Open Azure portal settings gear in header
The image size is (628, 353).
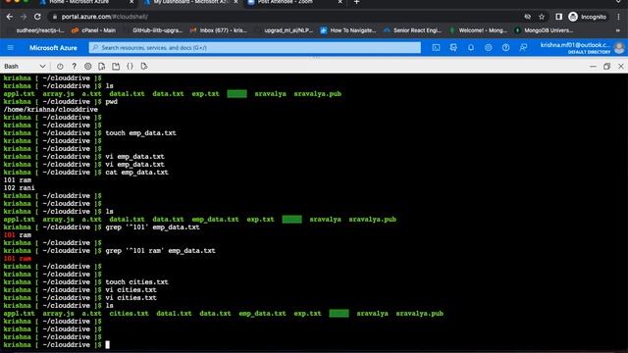489,48
